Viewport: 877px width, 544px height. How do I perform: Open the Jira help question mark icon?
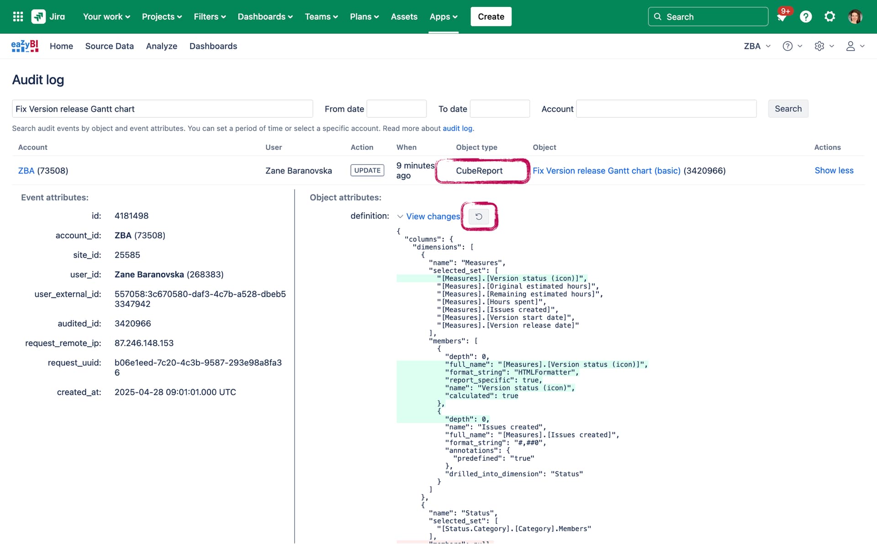806,17
